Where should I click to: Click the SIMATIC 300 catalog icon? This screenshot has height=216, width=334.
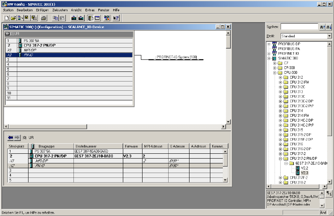point(274,58)
